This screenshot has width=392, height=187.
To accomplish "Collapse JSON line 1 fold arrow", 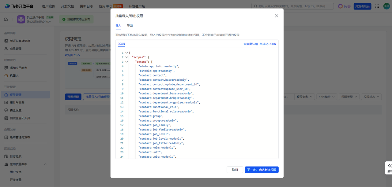I will click(126, 53).
